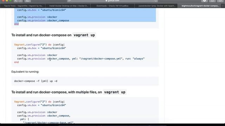Open the tab overview button
The image size is (225, 126).
click(x=220, y=1)
